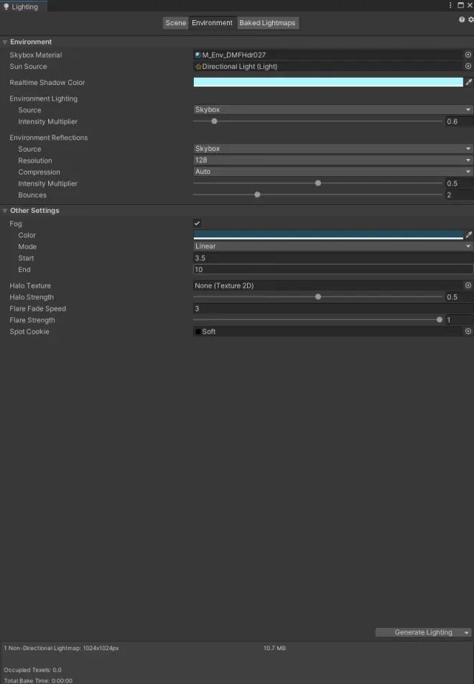Open the Realtime Shadow Color swatch
The image size is (474, 684).
pyautogui.click(x=328, y=82)
